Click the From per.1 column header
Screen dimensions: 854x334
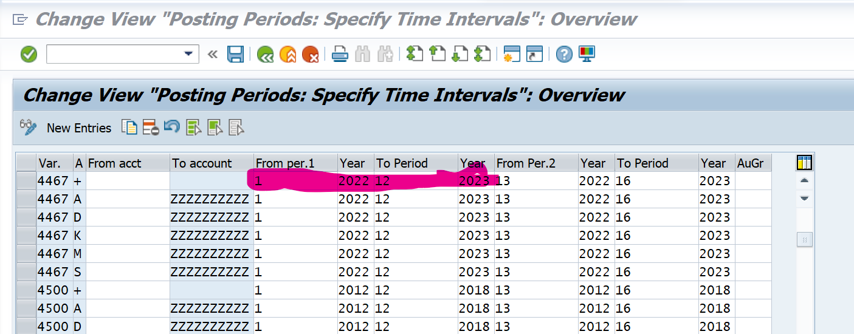295,163
